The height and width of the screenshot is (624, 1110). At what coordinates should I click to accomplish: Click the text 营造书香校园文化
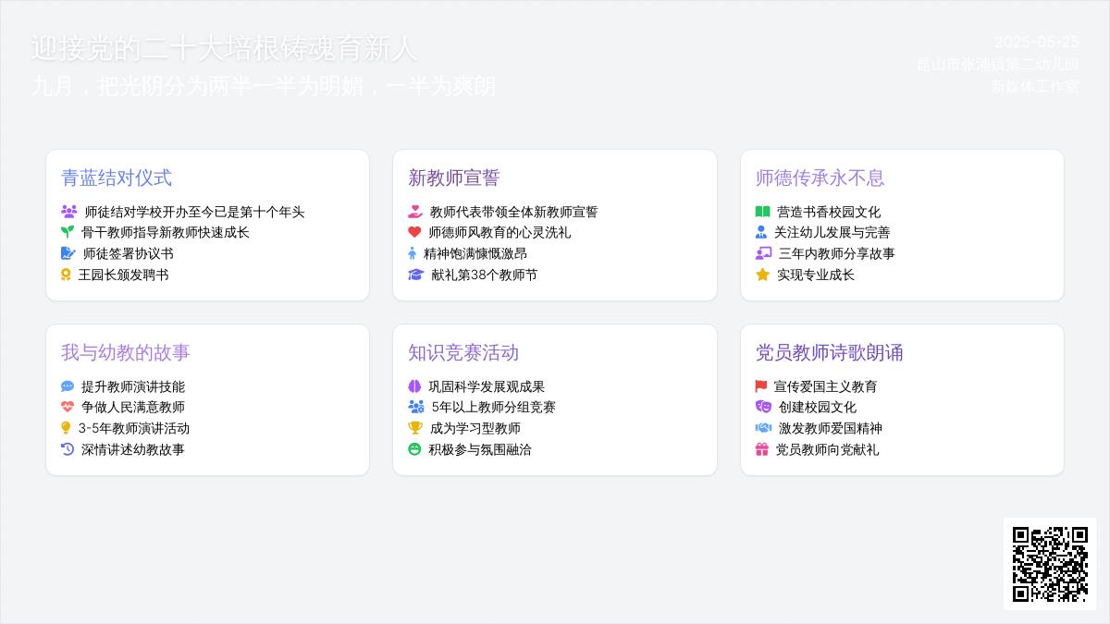coord(829,212)
